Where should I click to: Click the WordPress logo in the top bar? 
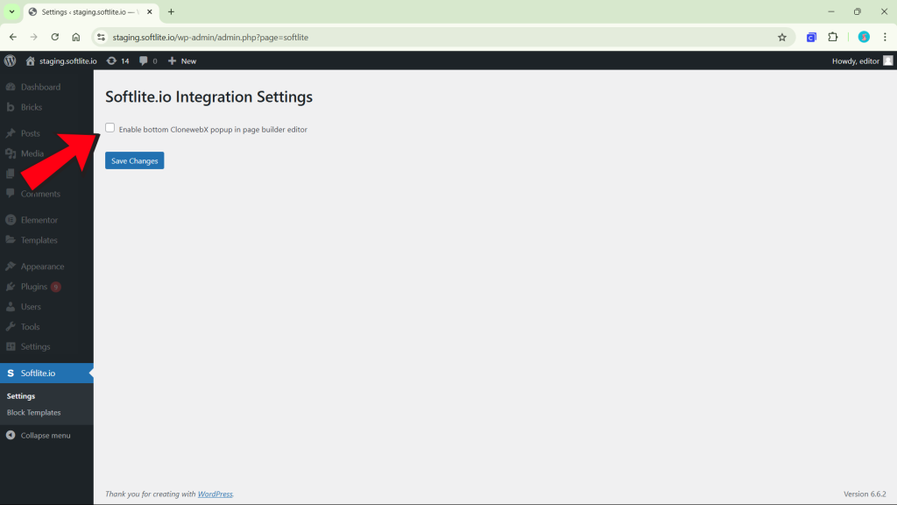[x=10, y=60]
